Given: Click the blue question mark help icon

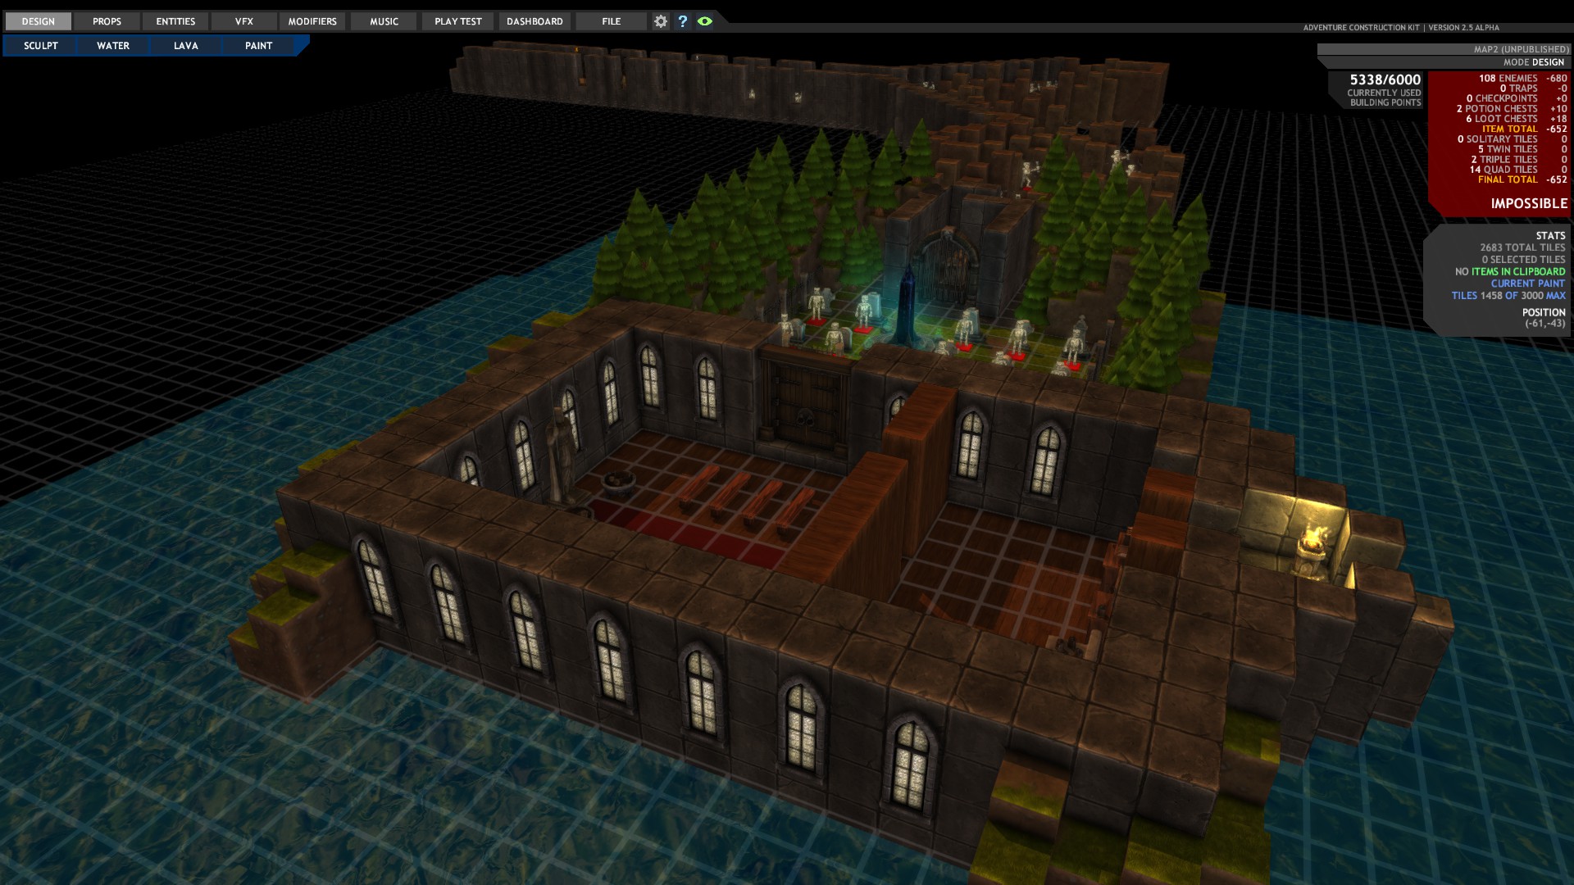Looking at the screenshot, I should coord(683,21).
